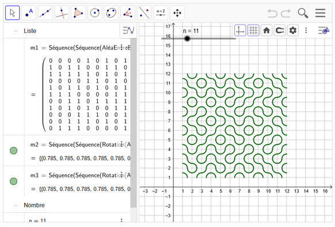Image resolution: width=335 pixels, height=227 pixels.
Task: Select the Slider a=2 tool
Action: click(161, 13)
